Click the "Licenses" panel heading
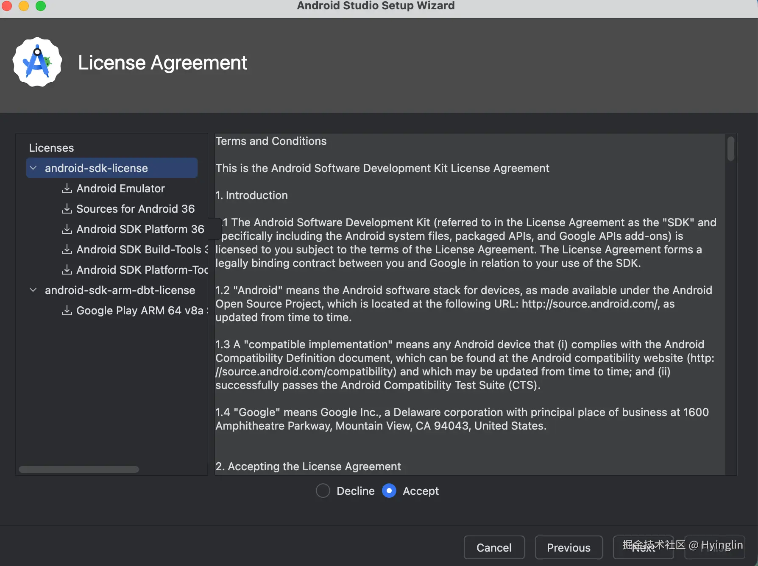 (x=51, y=147)
